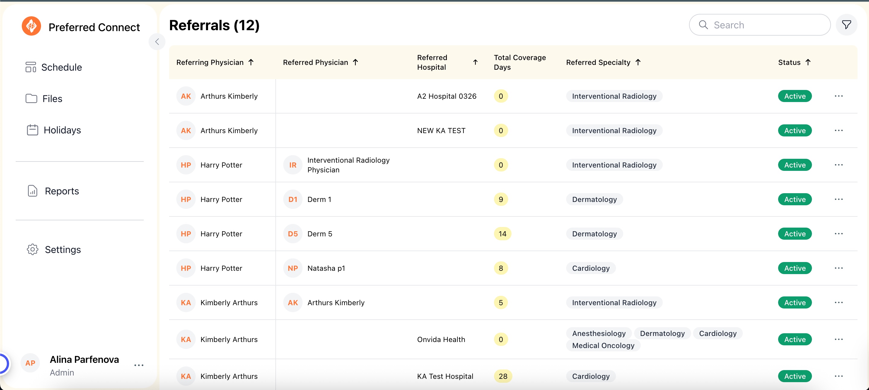Click hospital name Onvida Health
869x390 pixels.
pos(441,339)
